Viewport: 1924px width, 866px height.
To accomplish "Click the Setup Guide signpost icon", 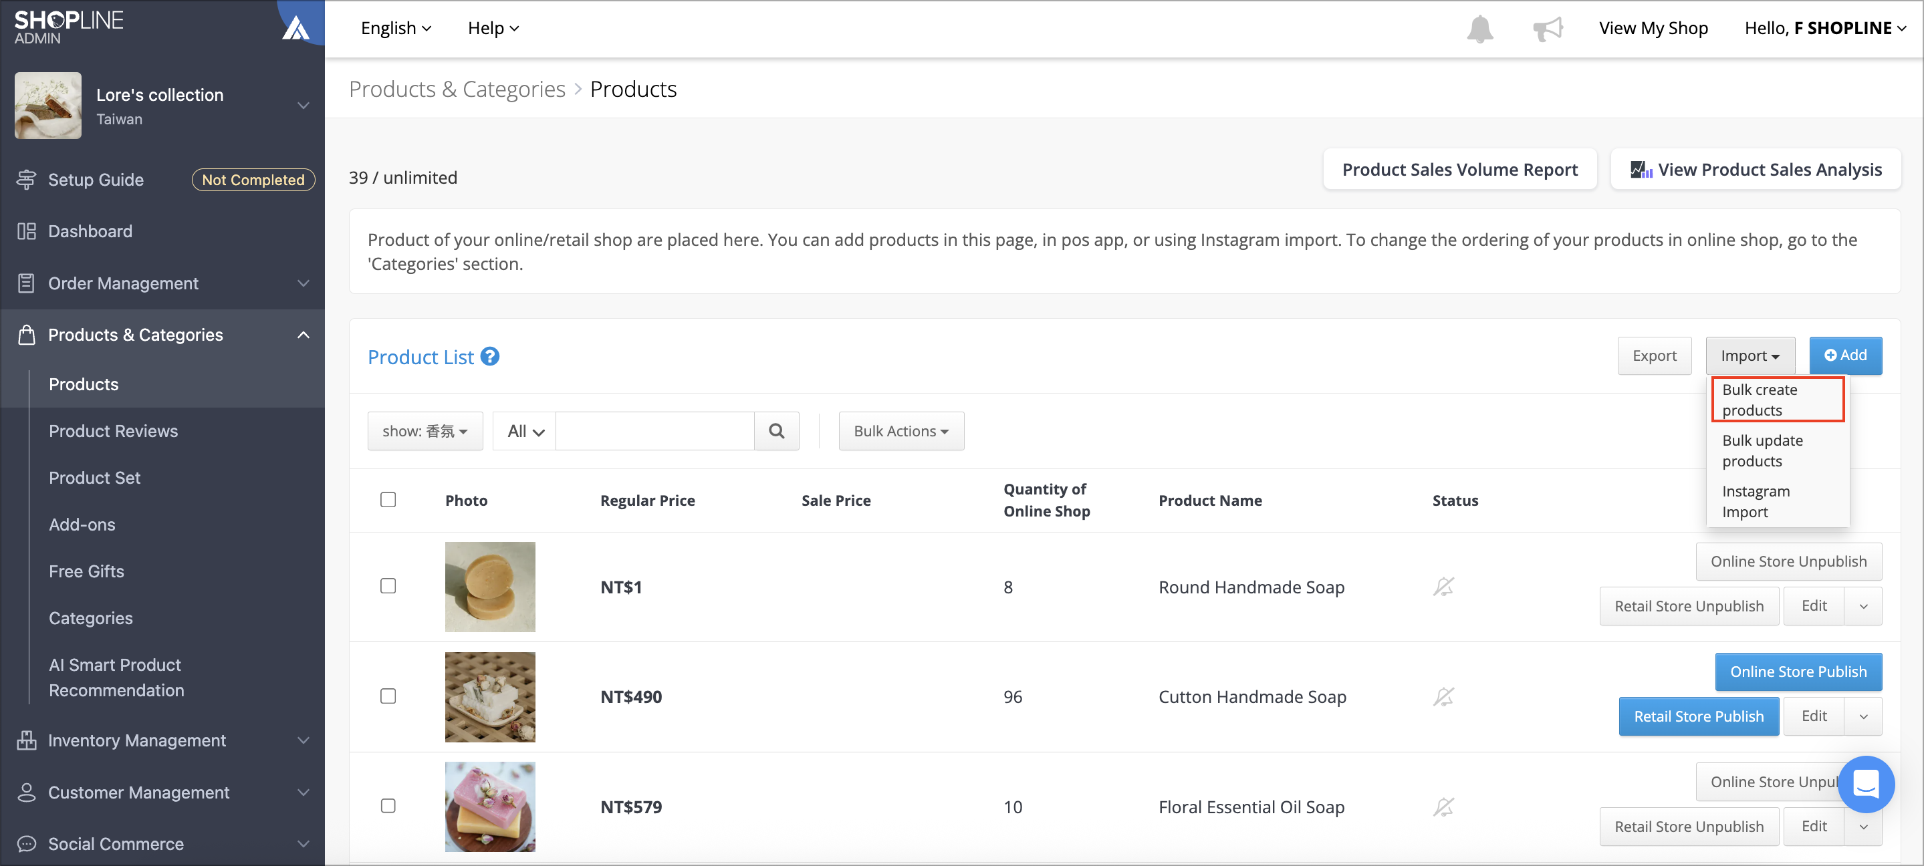I will point(26,180).
